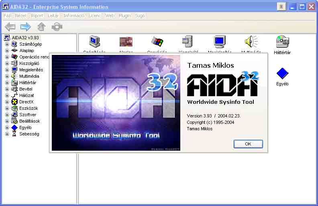Select the Operációs rendszer label in tree

pos(34,57)
